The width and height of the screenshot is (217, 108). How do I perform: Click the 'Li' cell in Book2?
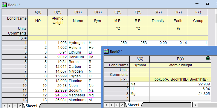[x=140, y=89]
